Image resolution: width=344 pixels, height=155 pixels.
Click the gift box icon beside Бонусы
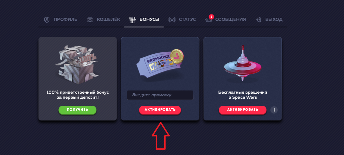[x=132, y=20]
